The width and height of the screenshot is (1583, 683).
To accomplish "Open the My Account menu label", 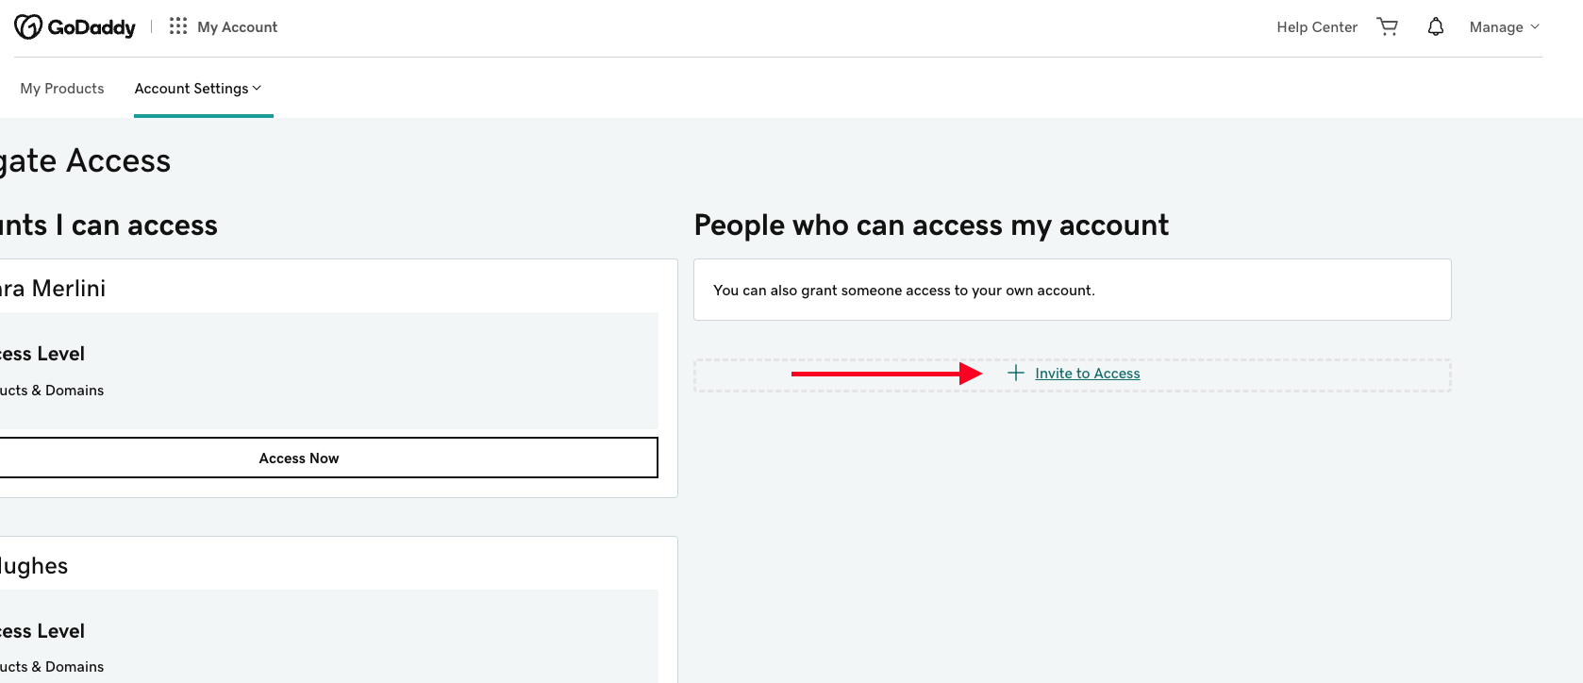I will click(238, 27).
